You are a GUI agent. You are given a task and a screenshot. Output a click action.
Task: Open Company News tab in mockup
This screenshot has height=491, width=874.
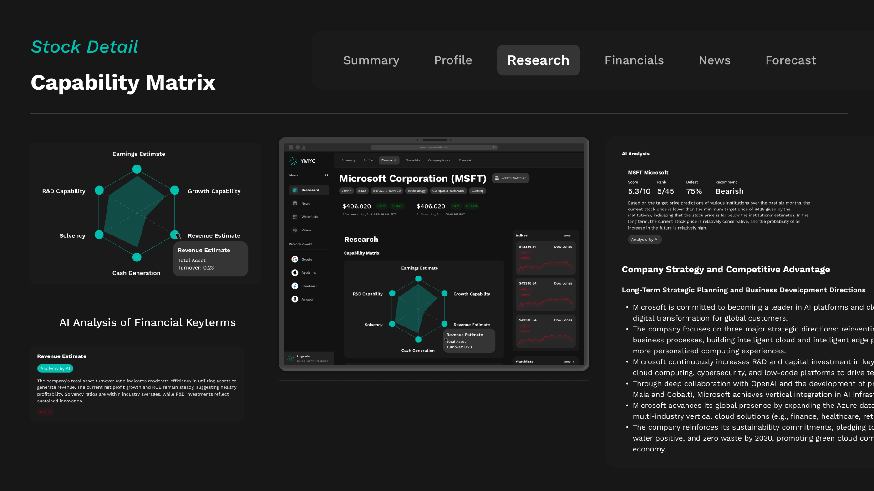coord(439,160)
